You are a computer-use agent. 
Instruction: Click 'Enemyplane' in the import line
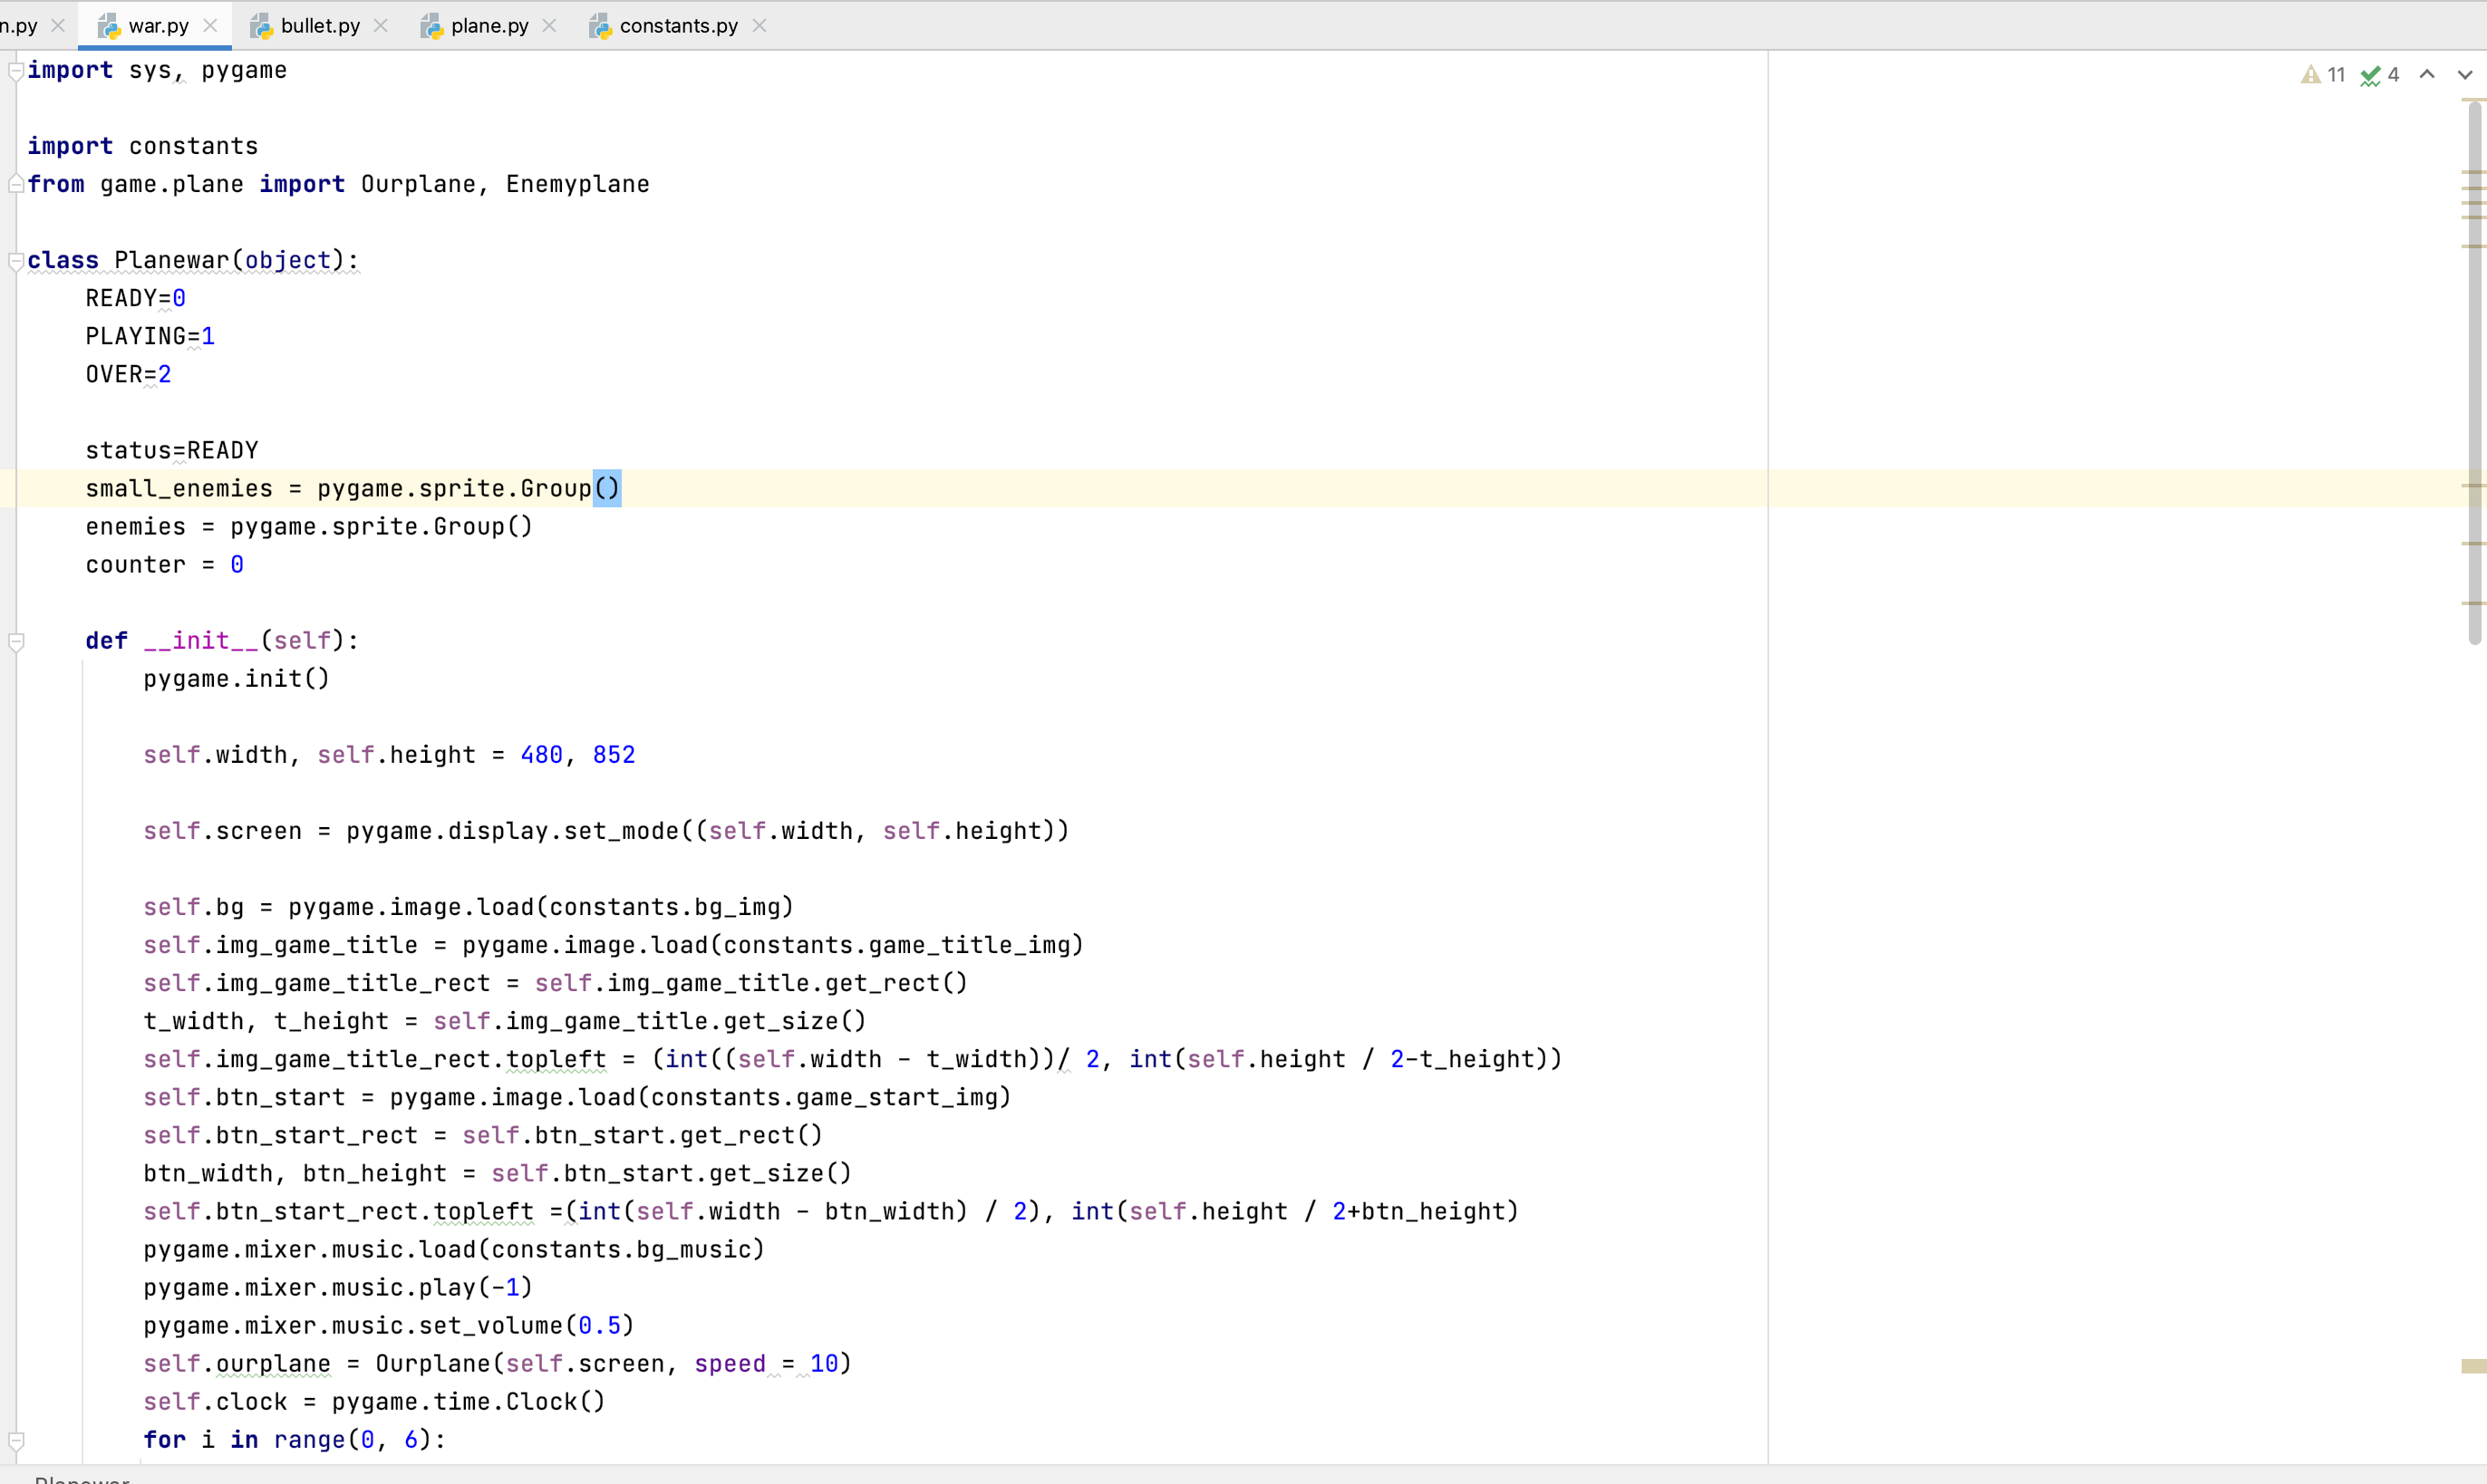point(577,185)
